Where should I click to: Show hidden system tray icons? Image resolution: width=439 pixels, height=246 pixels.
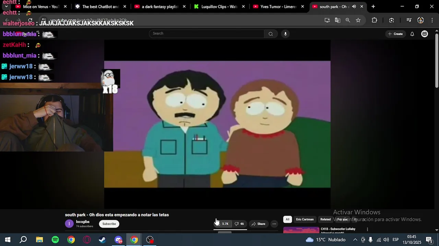(x=355, y=240)
